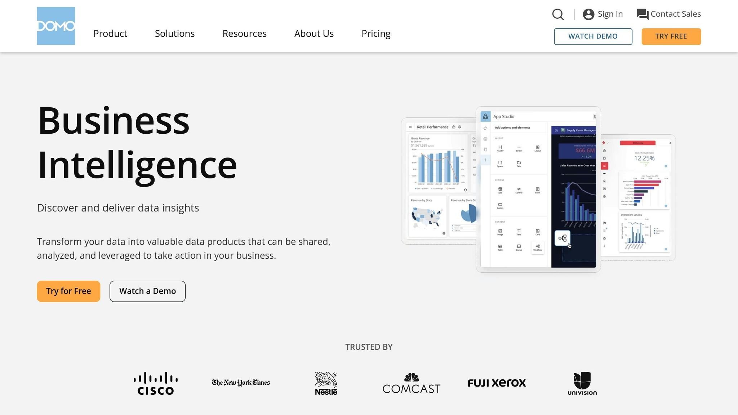Open the Solutions menu

coord(175,34)
